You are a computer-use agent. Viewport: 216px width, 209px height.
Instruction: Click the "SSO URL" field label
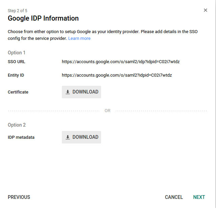point(17,62)
